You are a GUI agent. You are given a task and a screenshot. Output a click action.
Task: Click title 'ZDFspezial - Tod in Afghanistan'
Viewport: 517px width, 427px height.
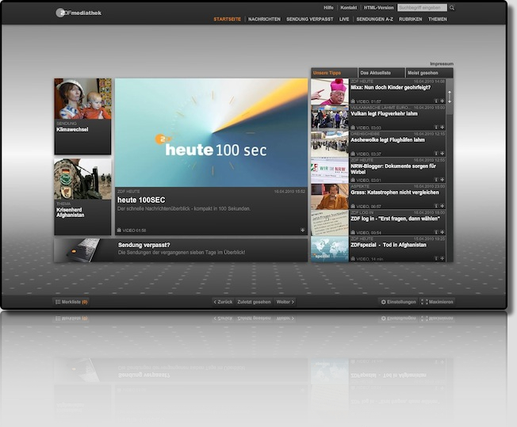(x=389, y=245)
